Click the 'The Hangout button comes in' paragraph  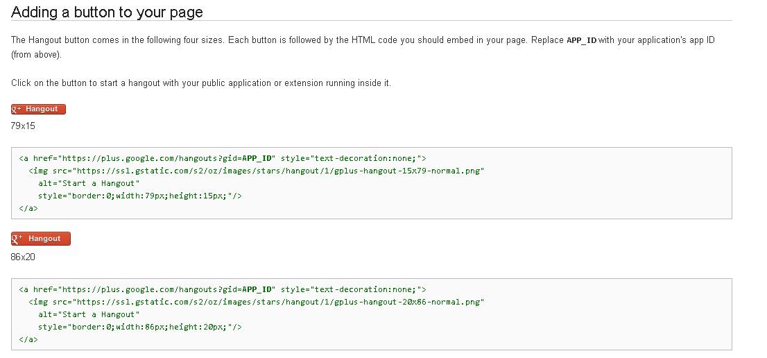click(277, 40)
